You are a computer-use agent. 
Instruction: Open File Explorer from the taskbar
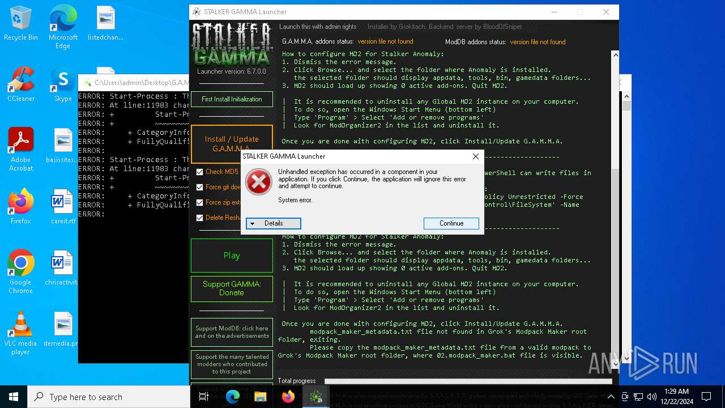[260, 397]
